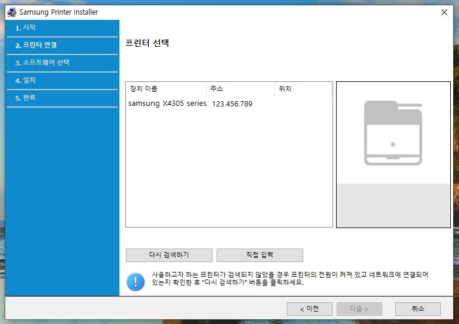Cancel installation with the 취소 button
The image size is (459, 324).
coord(418,309)
